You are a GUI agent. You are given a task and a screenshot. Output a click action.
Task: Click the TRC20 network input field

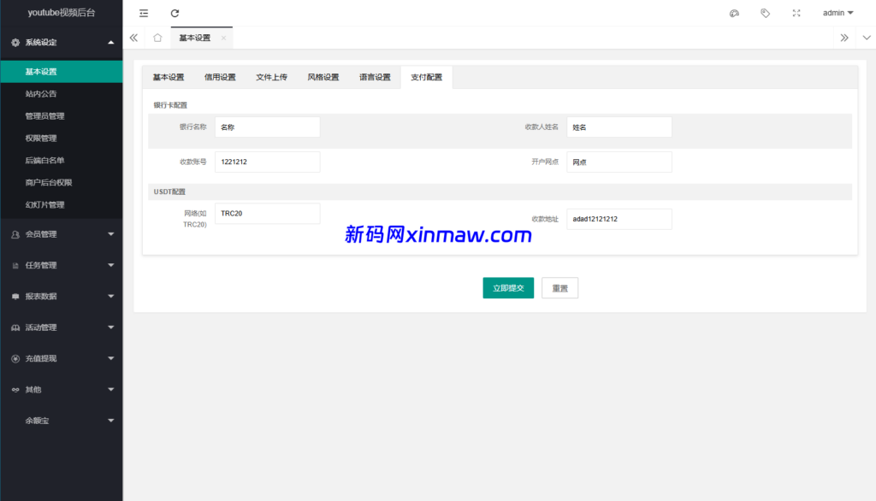(x=268, y=214)
